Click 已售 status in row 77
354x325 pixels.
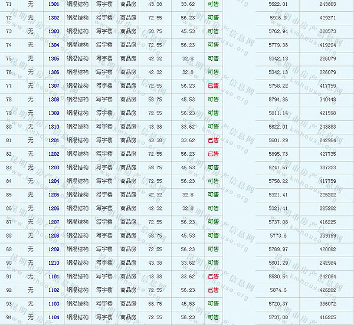[x=213, y=86]
